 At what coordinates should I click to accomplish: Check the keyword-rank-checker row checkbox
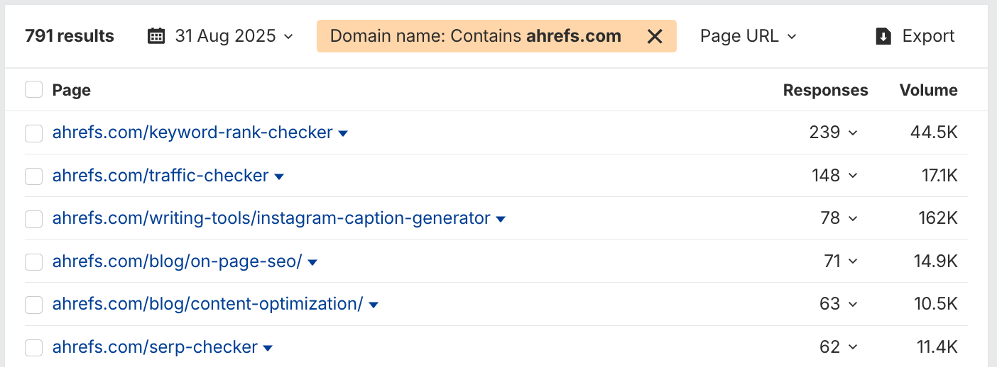33,133
